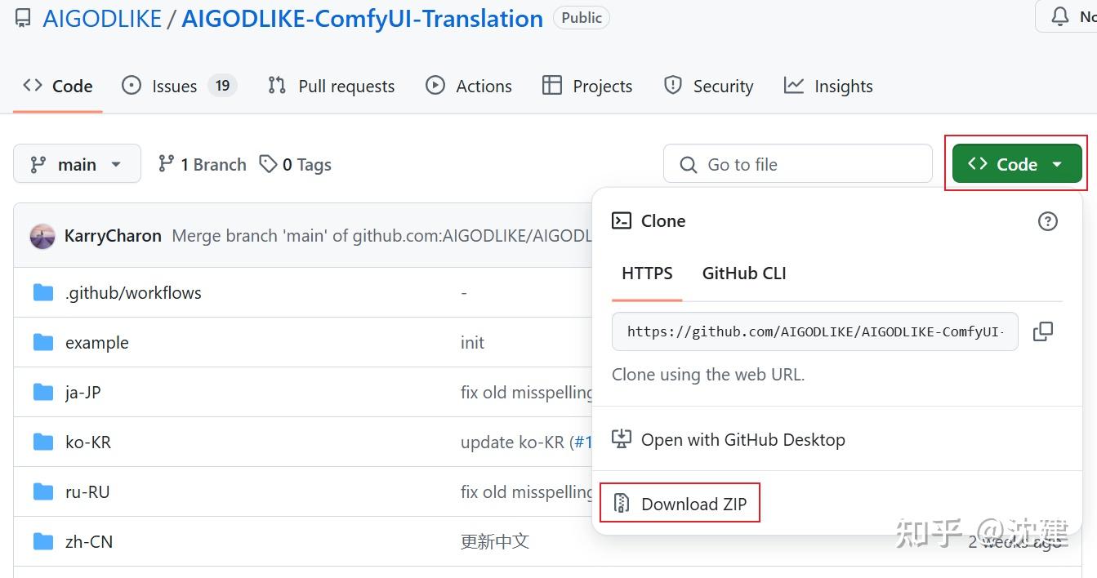The height and width of the screenshot is (578, 1097).
Task: Click the zh-CN folder icon
Action: tap(43, 541)
